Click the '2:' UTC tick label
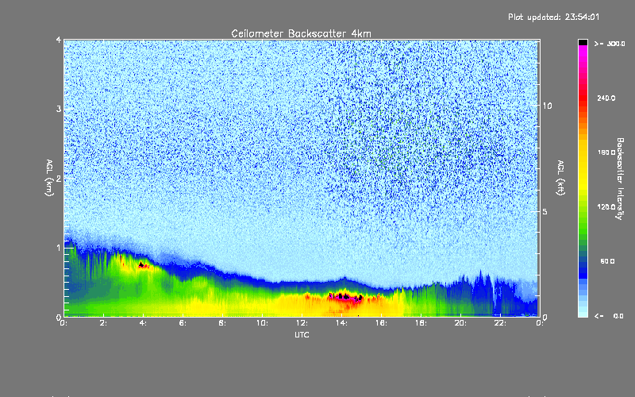 (x=104, y=323)
